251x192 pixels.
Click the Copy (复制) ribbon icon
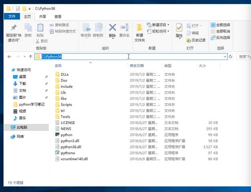[28, 28]
